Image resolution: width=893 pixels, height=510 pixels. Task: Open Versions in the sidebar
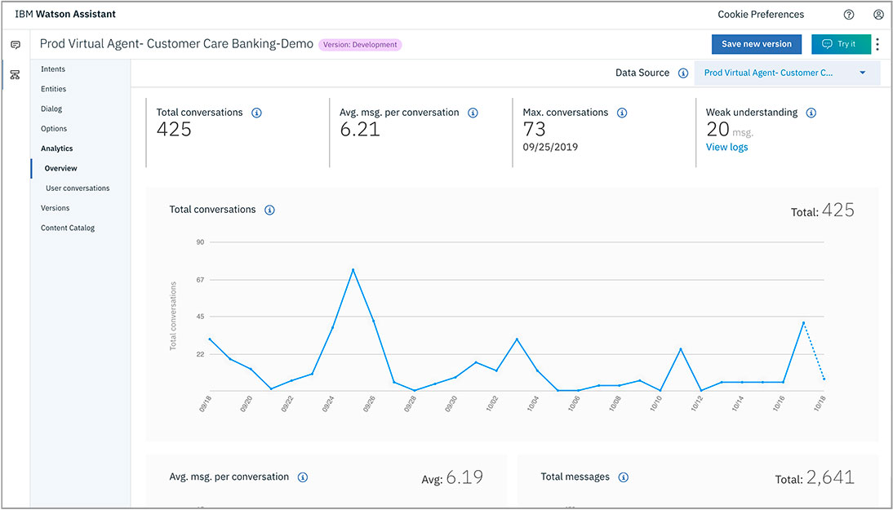pyautogui.click(x=56, y=208)
